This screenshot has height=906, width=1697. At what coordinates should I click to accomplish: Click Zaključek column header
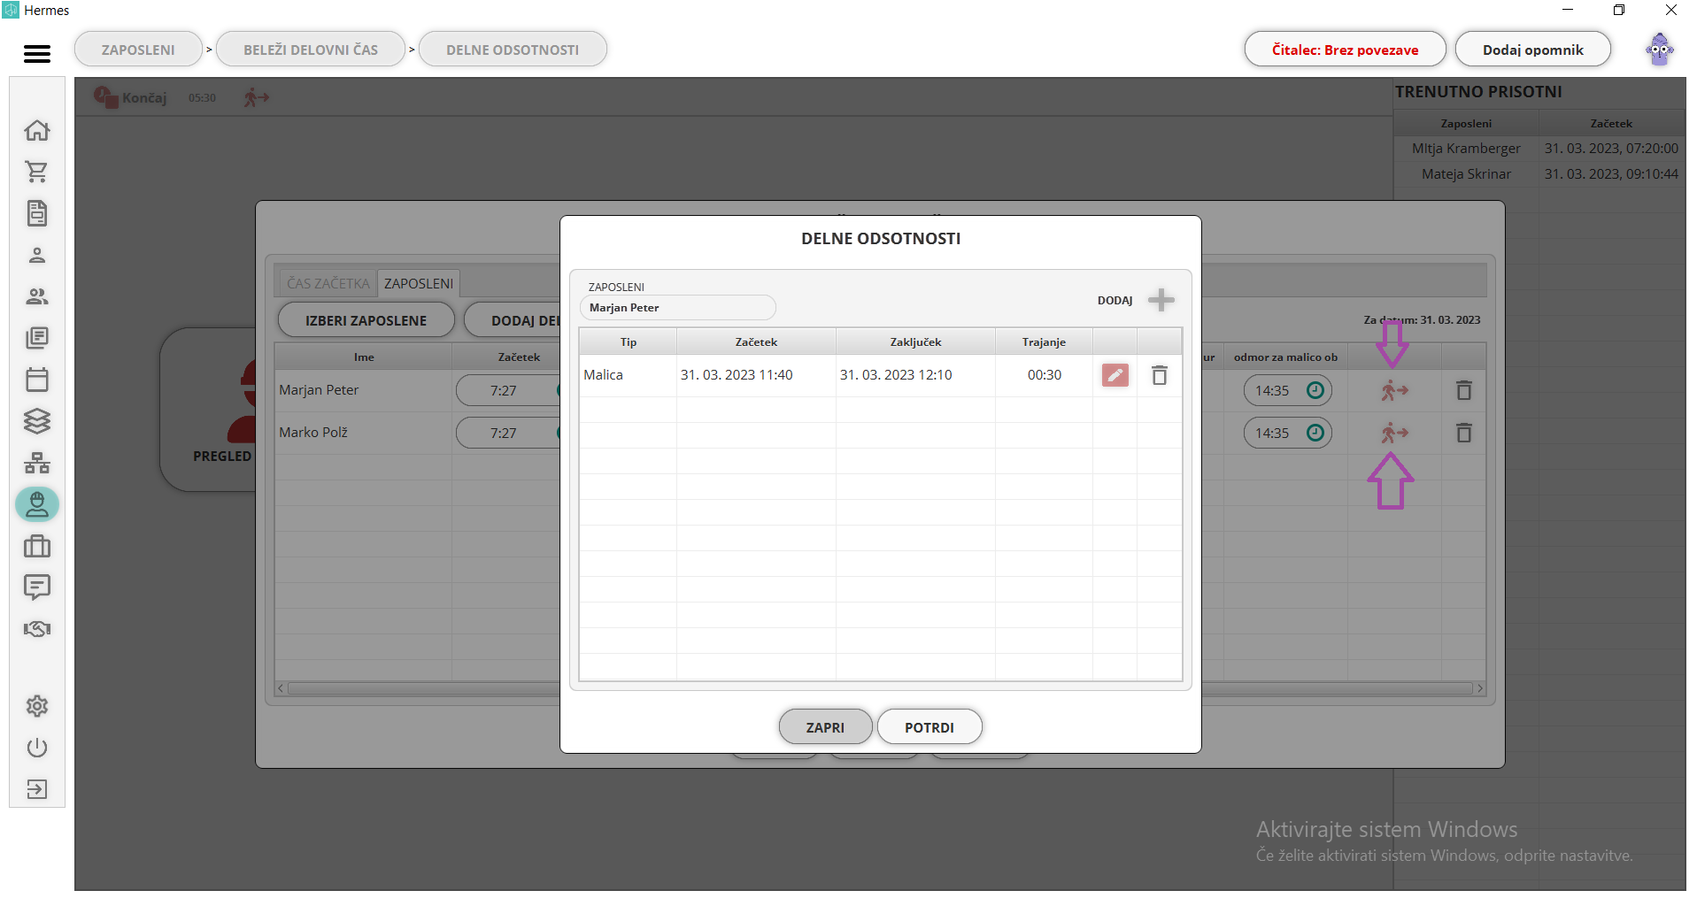tap(915, 342)
